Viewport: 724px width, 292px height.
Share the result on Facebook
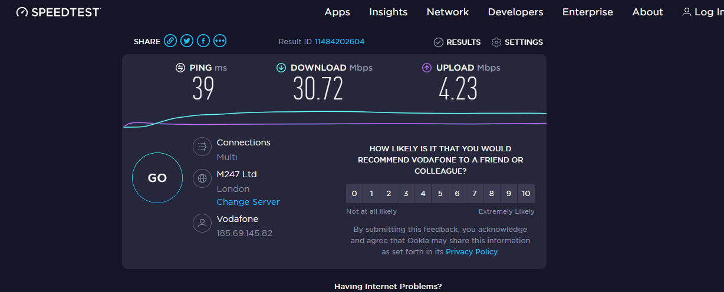(x=203, y=41)
